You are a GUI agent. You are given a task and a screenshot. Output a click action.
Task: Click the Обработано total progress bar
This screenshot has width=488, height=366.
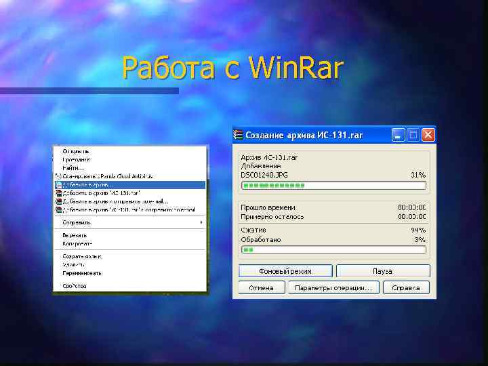333,249
